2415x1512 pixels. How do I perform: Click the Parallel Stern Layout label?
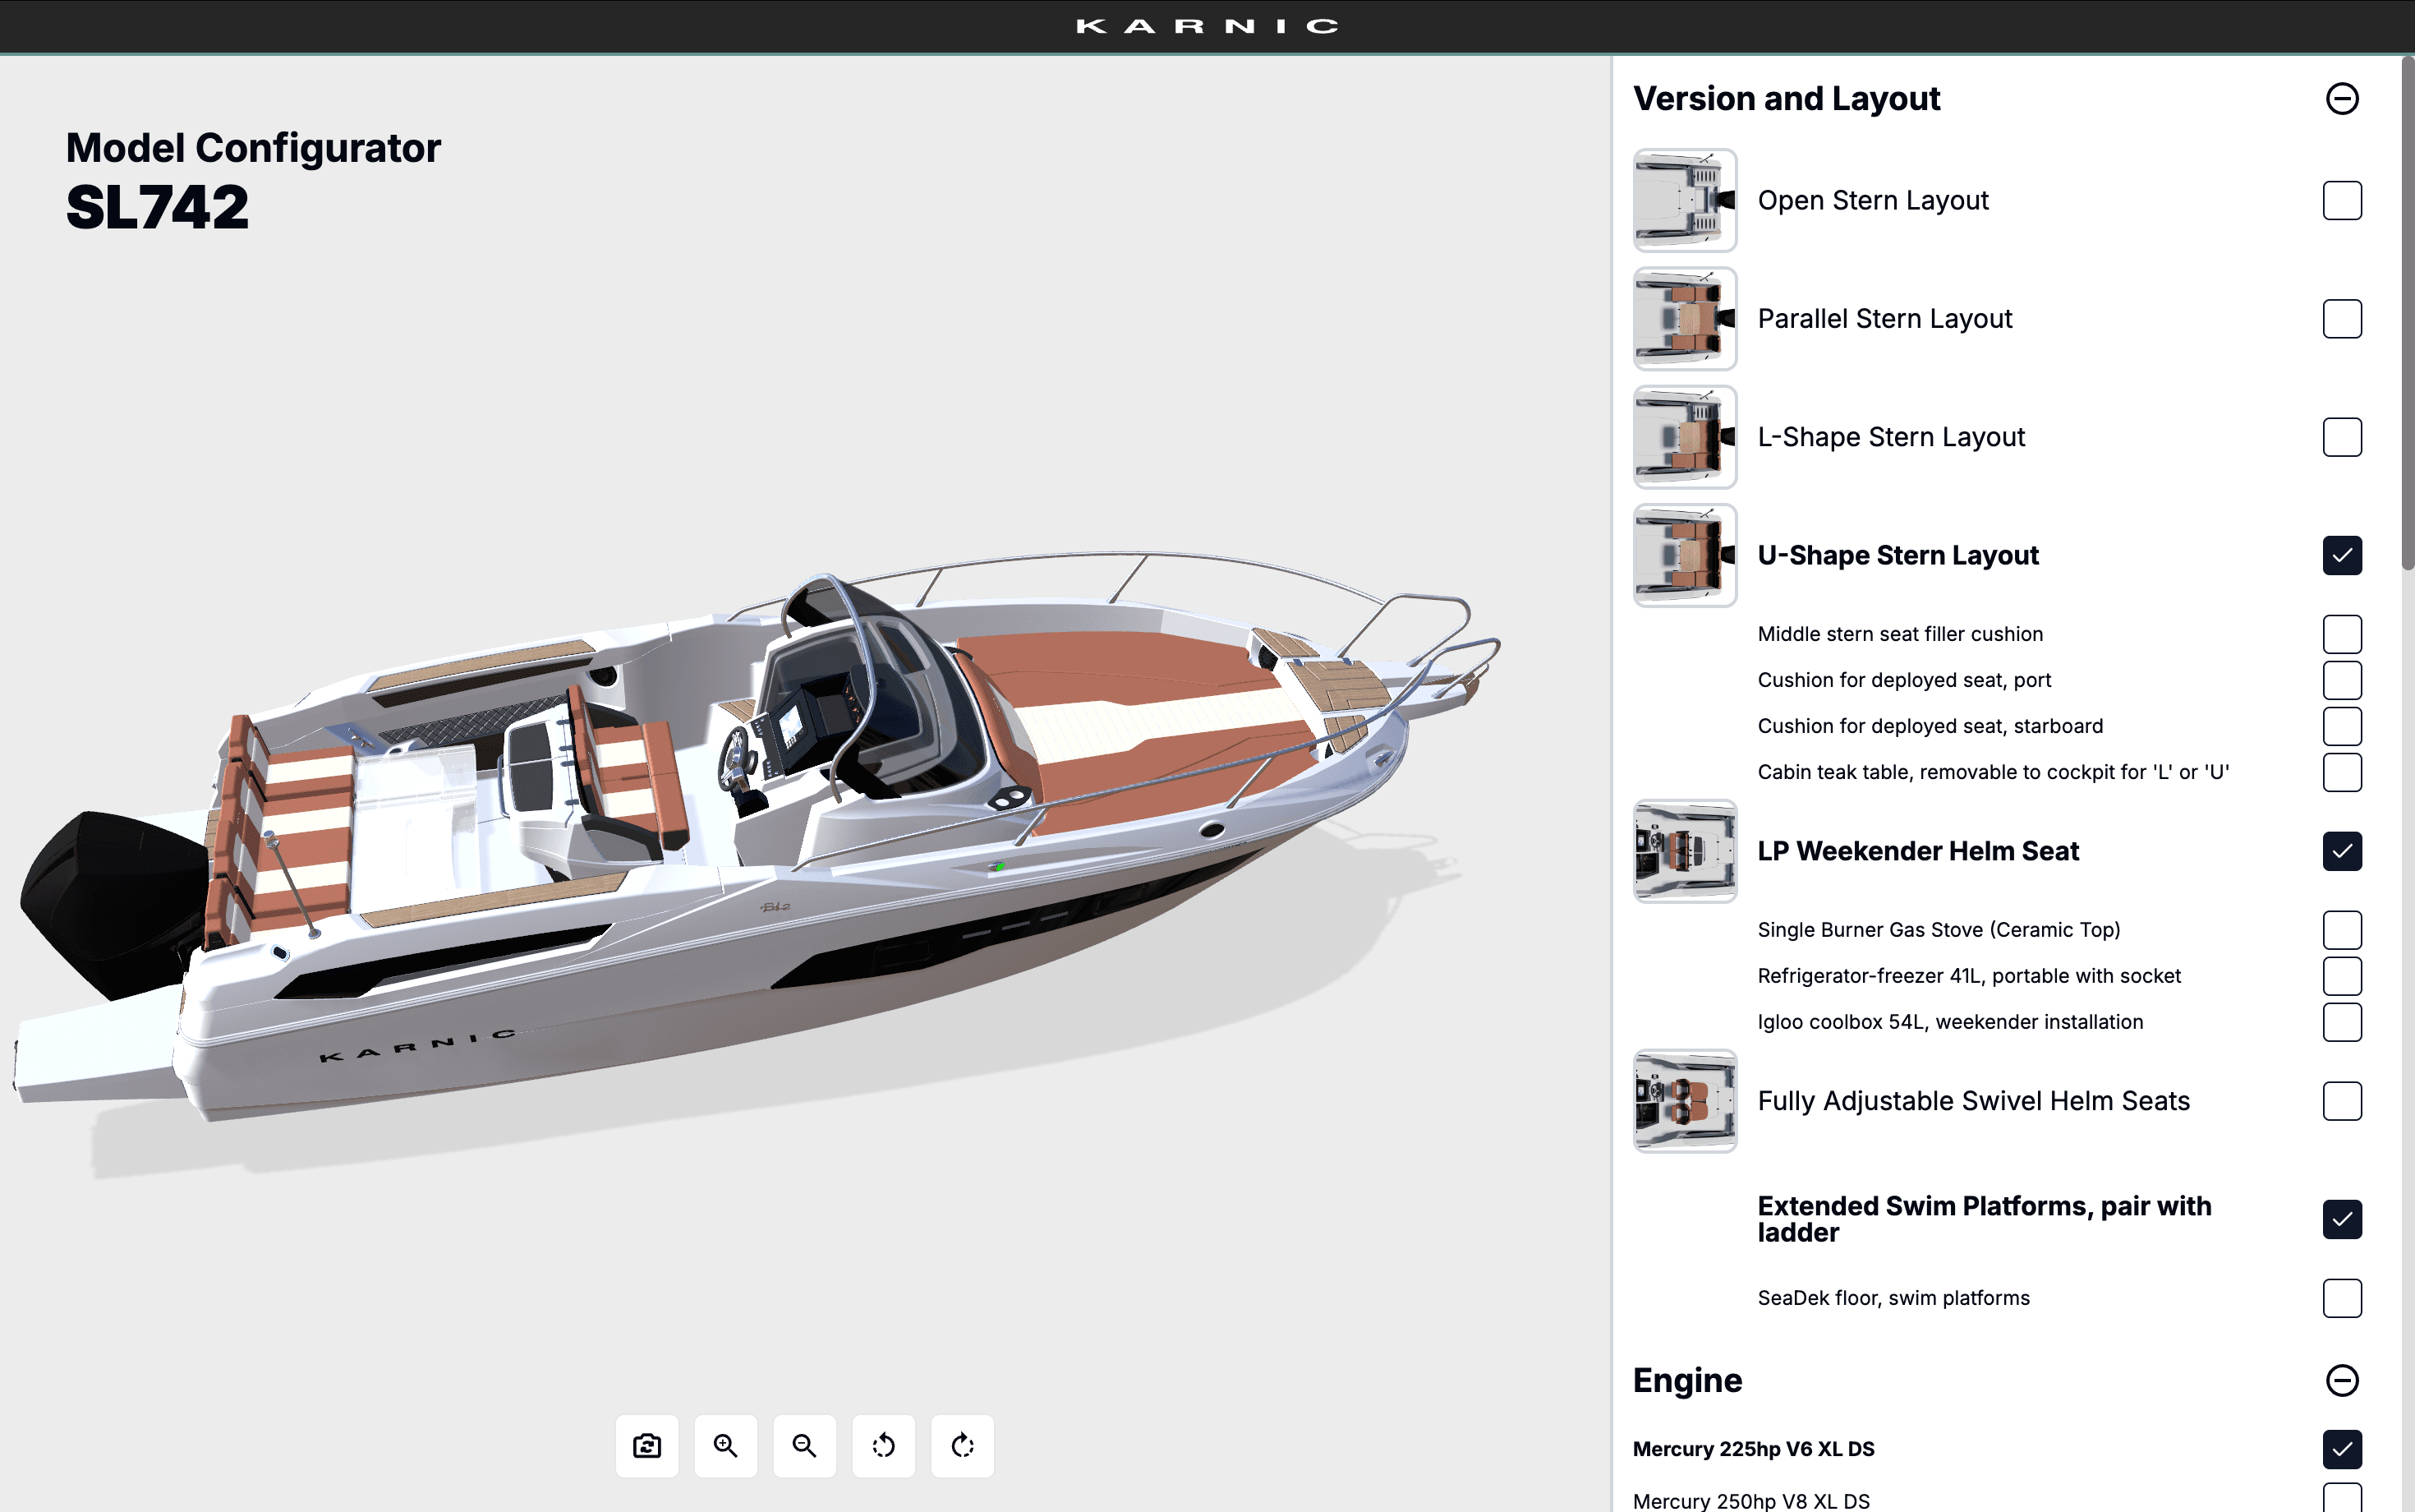tap(1885, 319)
